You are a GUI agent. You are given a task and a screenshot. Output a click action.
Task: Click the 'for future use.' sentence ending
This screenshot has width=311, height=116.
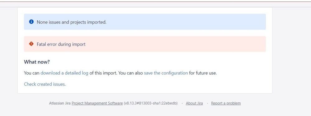tap(203, 73)
